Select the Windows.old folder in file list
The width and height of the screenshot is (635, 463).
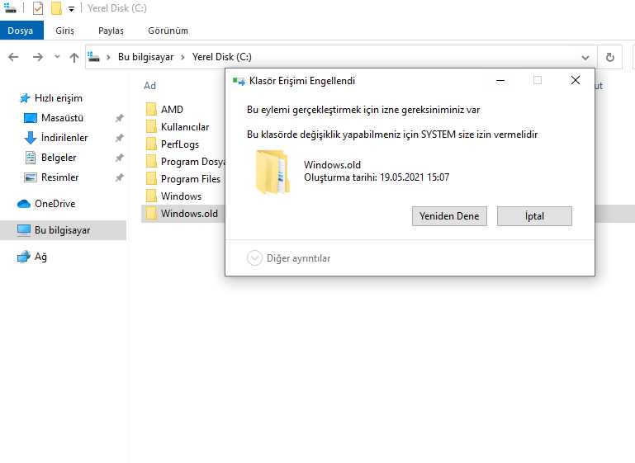tap(183, 214)
